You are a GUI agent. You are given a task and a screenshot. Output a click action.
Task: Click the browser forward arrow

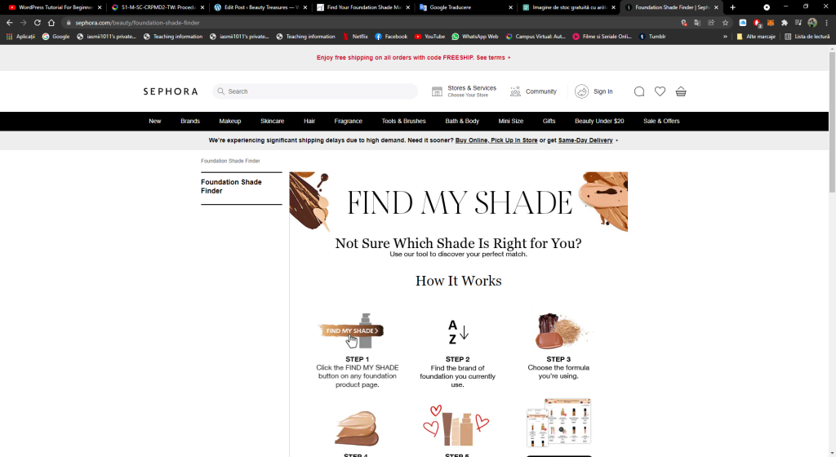pyautogui.click(x=23, y=23)
